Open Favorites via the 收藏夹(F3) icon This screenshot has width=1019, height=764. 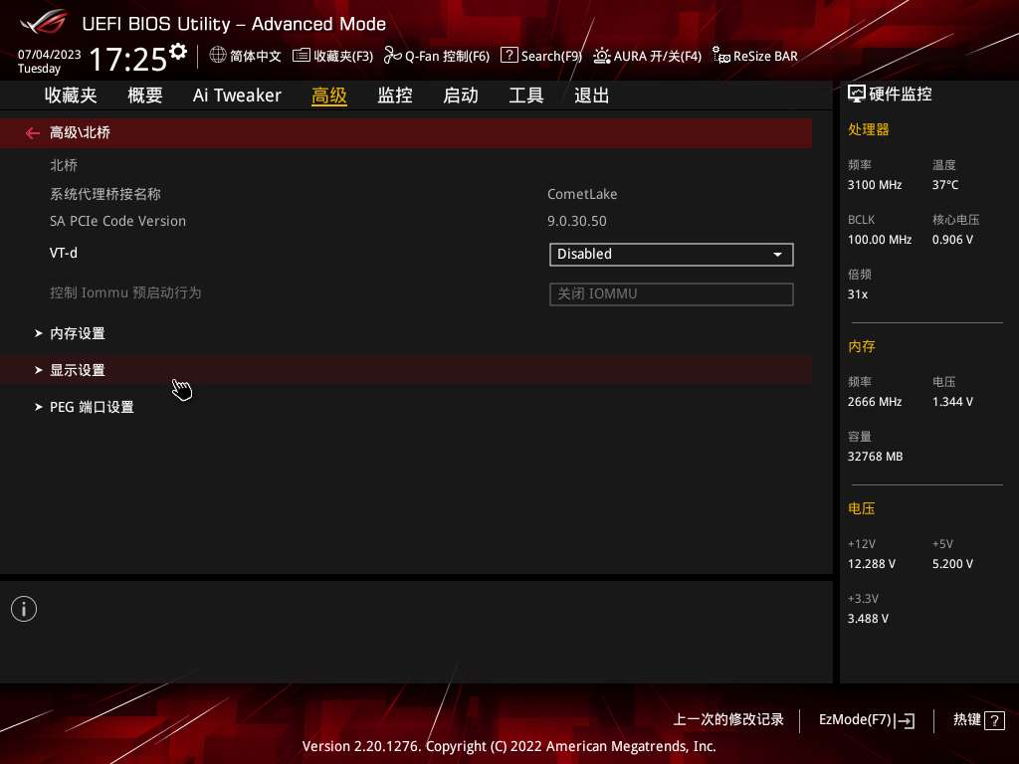(301, 56)
